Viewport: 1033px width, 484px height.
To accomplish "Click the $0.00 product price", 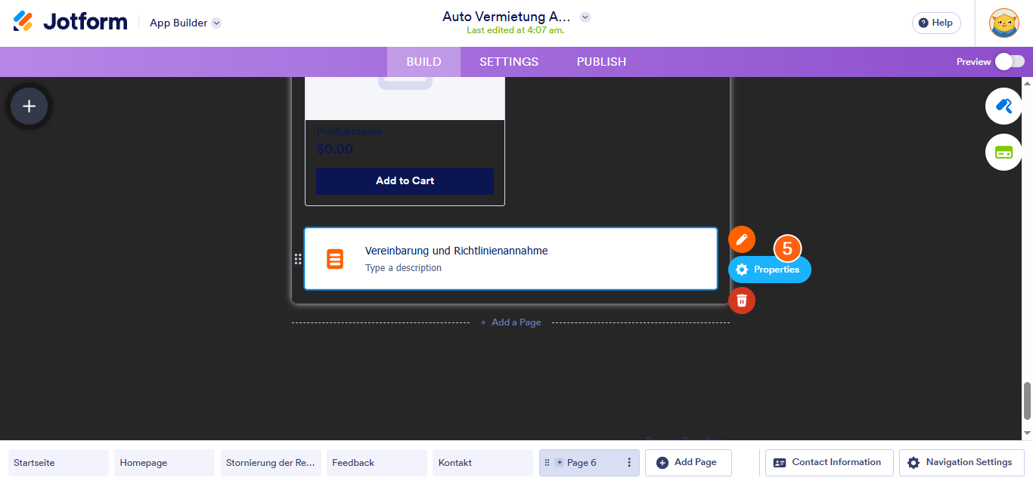I will pos(334,149).
